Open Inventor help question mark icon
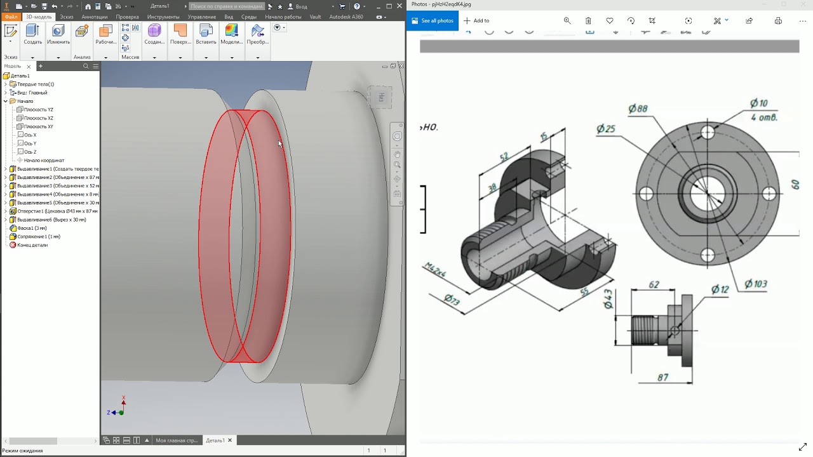The image size is (813, 457). [x=356, y=6]
